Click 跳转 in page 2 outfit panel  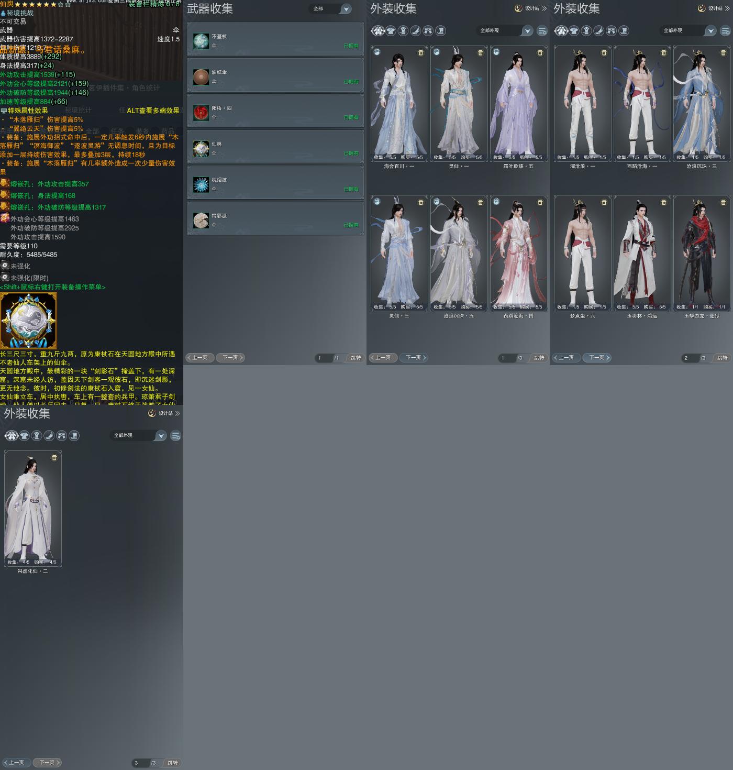723,358
